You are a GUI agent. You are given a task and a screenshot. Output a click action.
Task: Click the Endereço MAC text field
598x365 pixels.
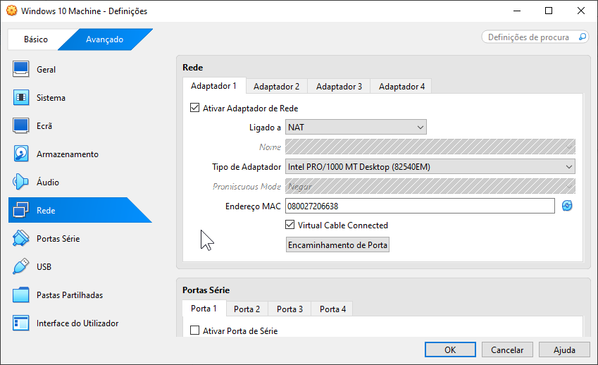[420, 206]
